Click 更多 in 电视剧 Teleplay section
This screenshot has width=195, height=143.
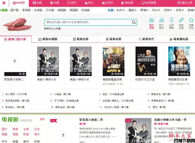point(42,119)
